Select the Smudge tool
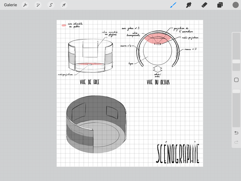The image size is (241, 181). point(189,5)
